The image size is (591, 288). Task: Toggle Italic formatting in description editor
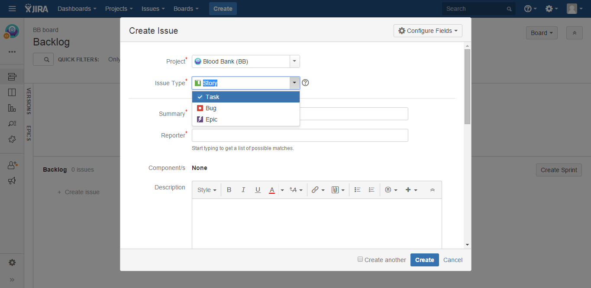[243, 190]
